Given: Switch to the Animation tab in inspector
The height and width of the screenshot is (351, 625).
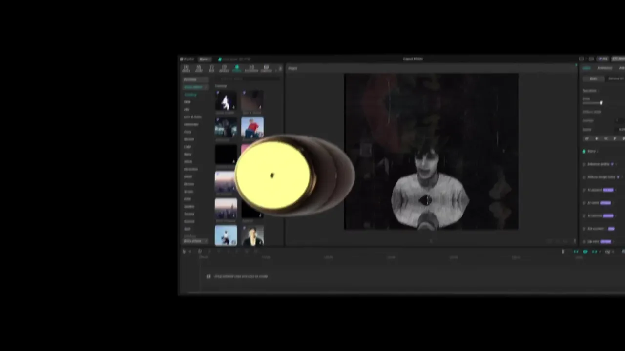Looking at the screenshot, I should (x=604, y=68).
